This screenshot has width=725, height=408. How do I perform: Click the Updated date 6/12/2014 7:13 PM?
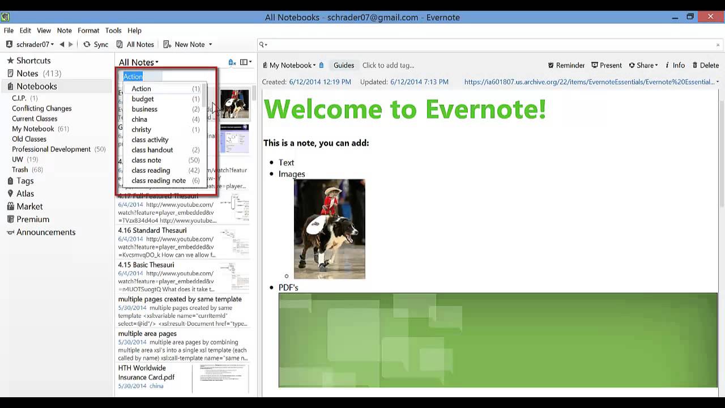(x=419, y=82)
